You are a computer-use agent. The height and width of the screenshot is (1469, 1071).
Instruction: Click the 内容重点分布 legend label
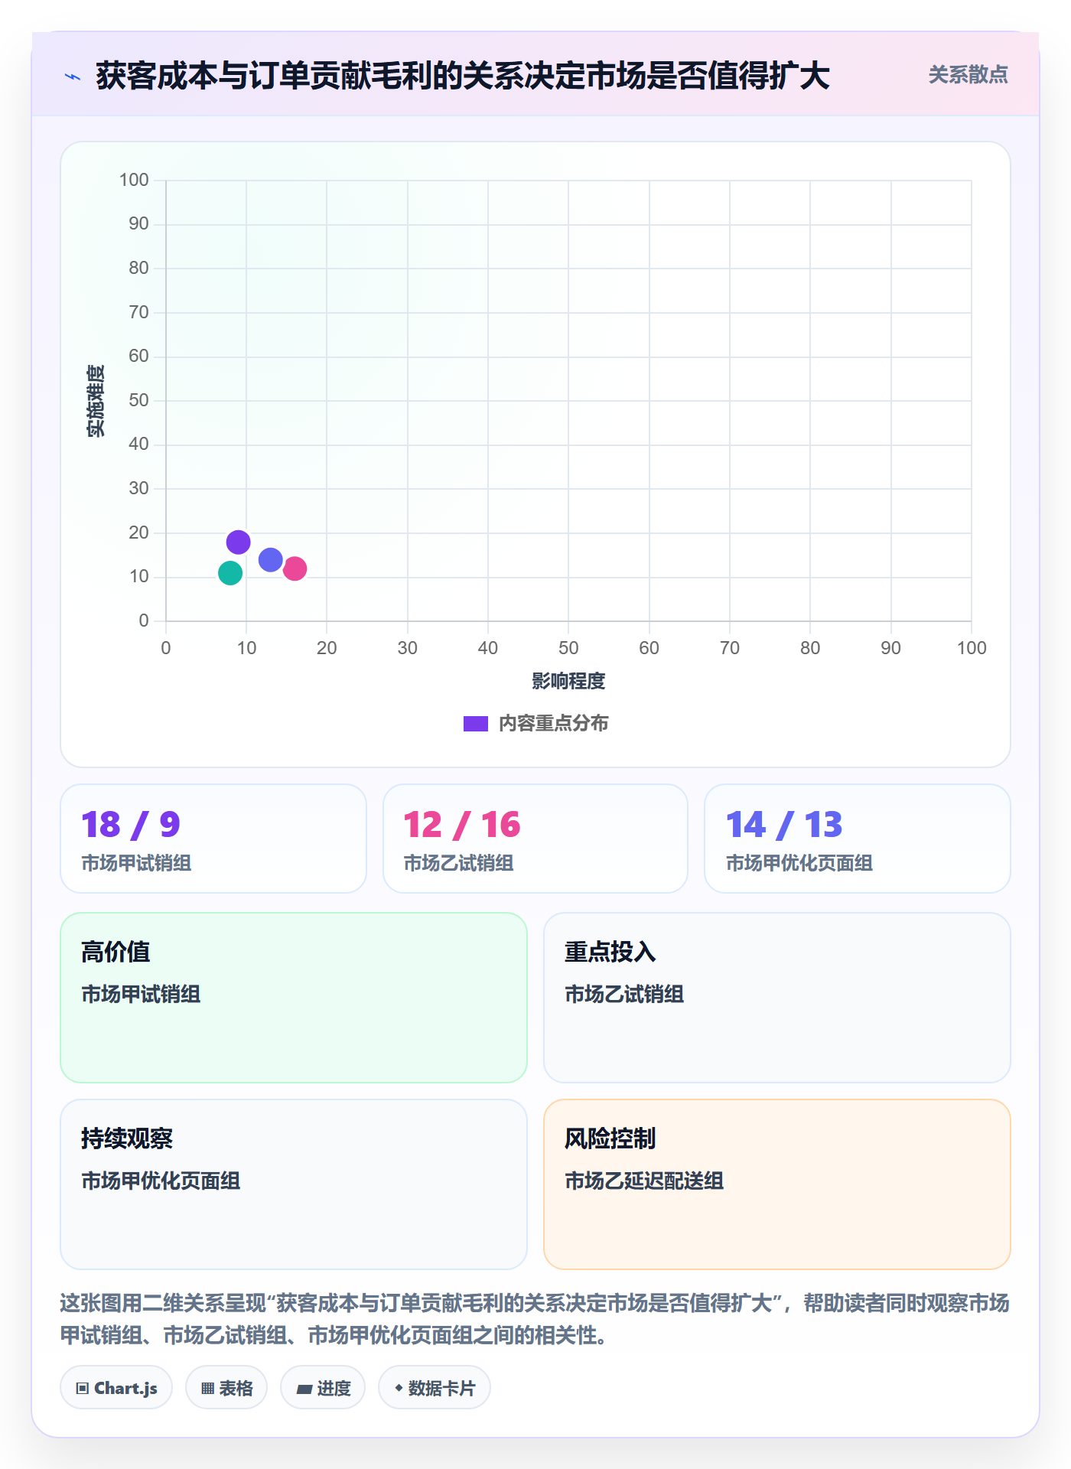[554, 724]
